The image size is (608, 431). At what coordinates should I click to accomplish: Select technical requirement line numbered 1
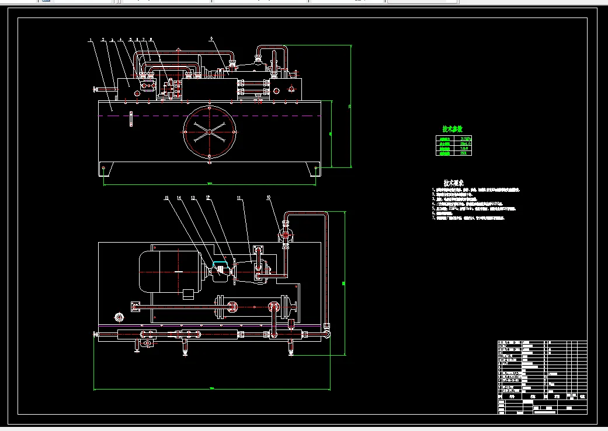pyautogui.click(x=475, y=190)
